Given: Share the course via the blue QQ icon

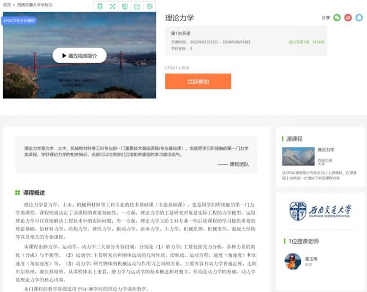Looking at the screenshot, I should [359, 17].
